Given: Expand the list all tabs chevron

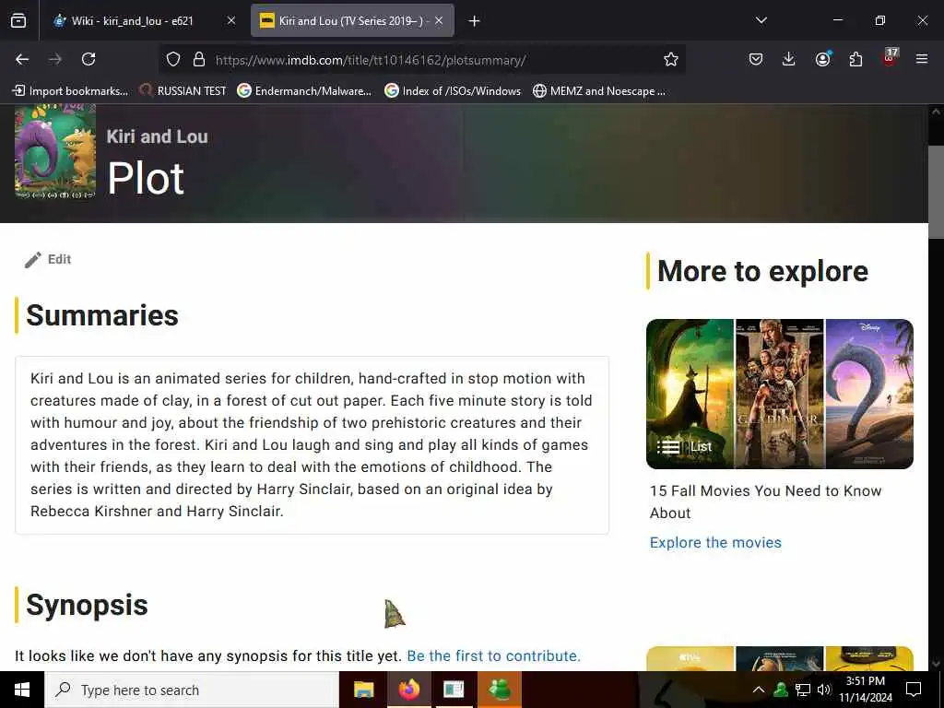Looking at the screenshot, I should (x=761, y=20).
